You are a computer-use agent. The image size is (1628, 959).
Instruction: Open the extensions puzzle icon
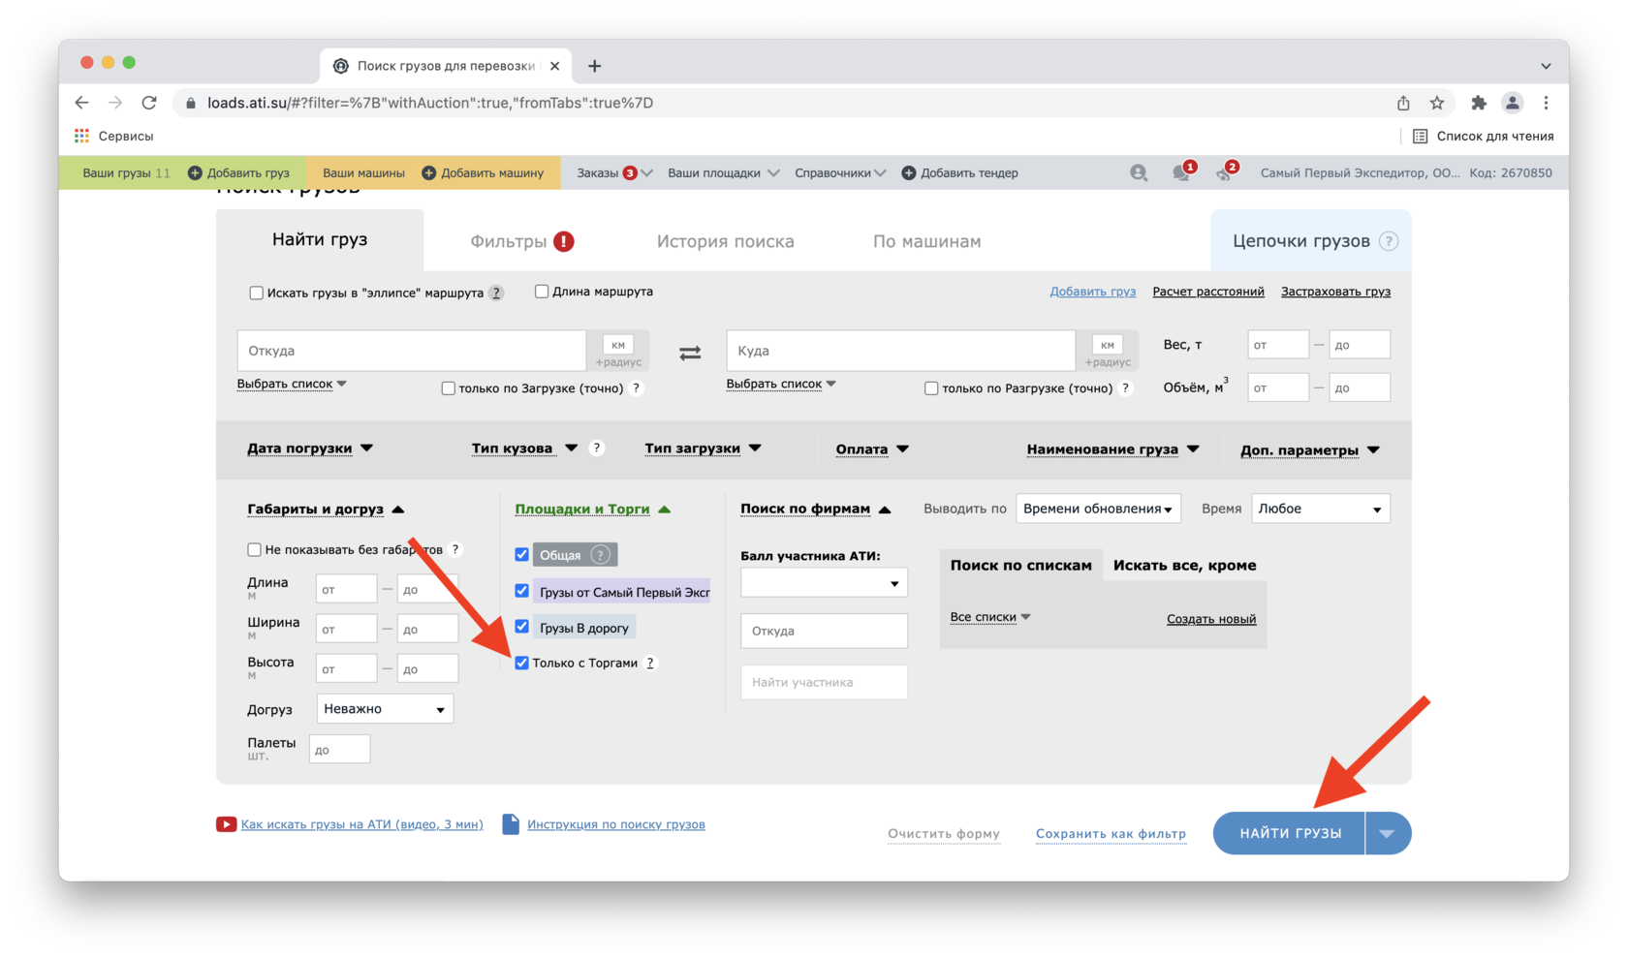1479,103
